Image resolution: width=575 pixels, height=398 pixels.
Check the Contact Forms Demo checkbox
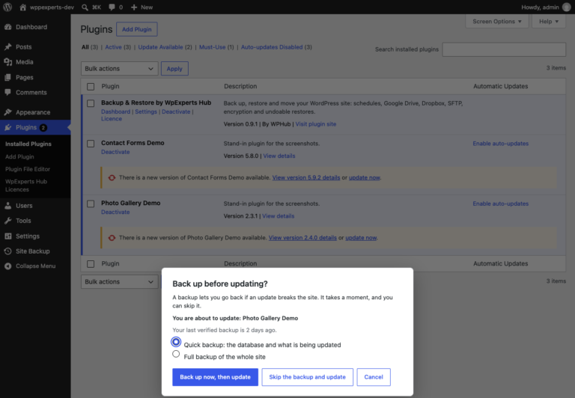[x=91, y=144]
